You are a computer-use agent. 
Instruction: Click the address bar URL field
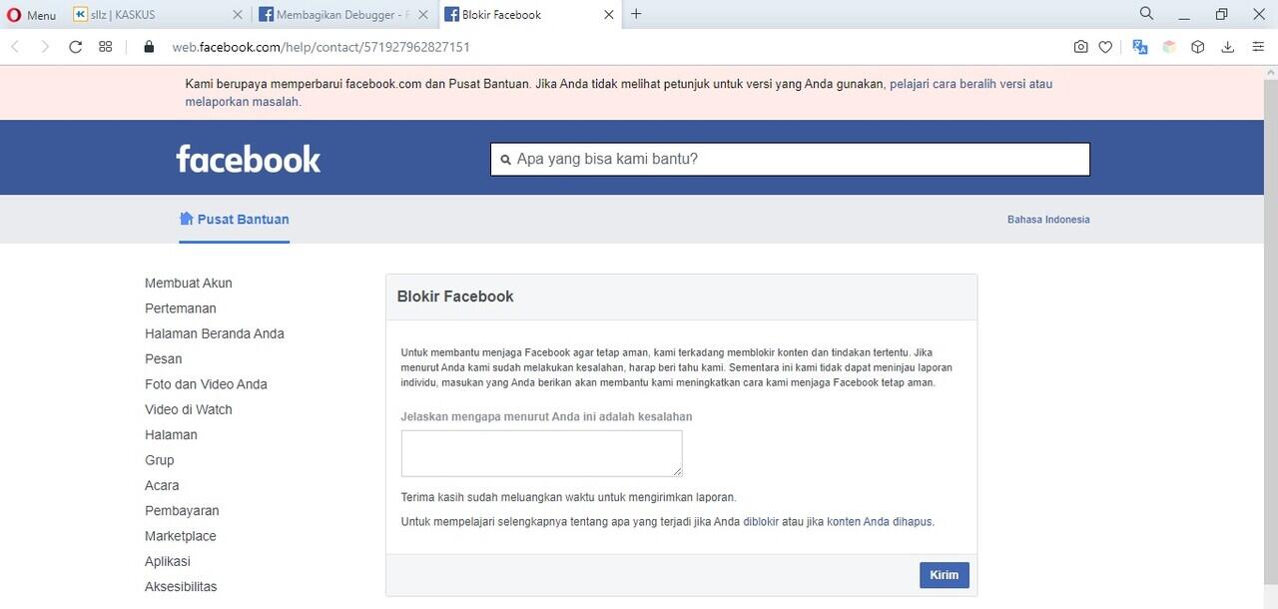pyautogui.click(x=599, y=47)
